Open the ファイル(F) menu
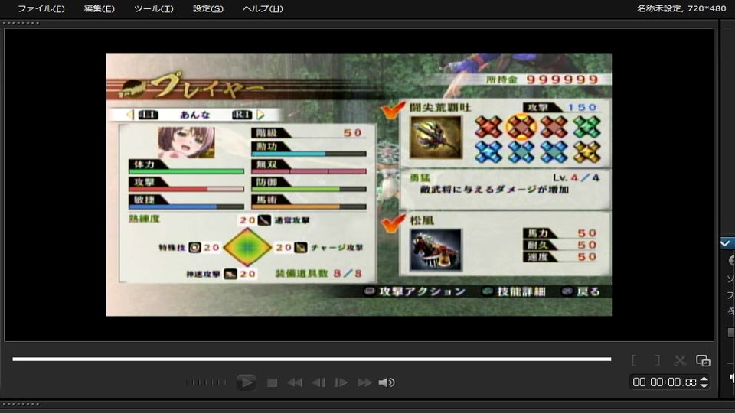Image resolution: width=735 pixels, height=413 pixels. [x=41, y=8]
